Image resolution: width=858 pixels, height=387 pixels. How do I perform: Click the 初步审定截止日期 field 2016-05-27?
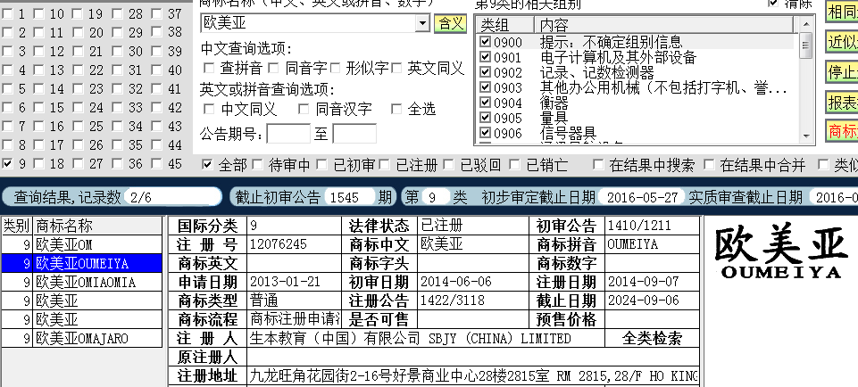point(641,197)
